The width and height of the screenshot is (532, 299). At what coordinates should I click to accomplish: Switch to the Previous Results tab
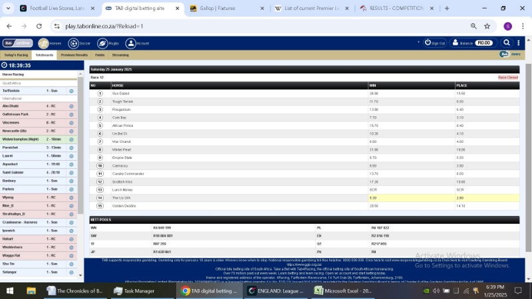pyautogui.click(x=74, y=55)
